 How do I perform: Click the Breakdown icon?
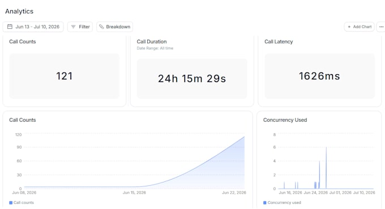tap(101, 27)
